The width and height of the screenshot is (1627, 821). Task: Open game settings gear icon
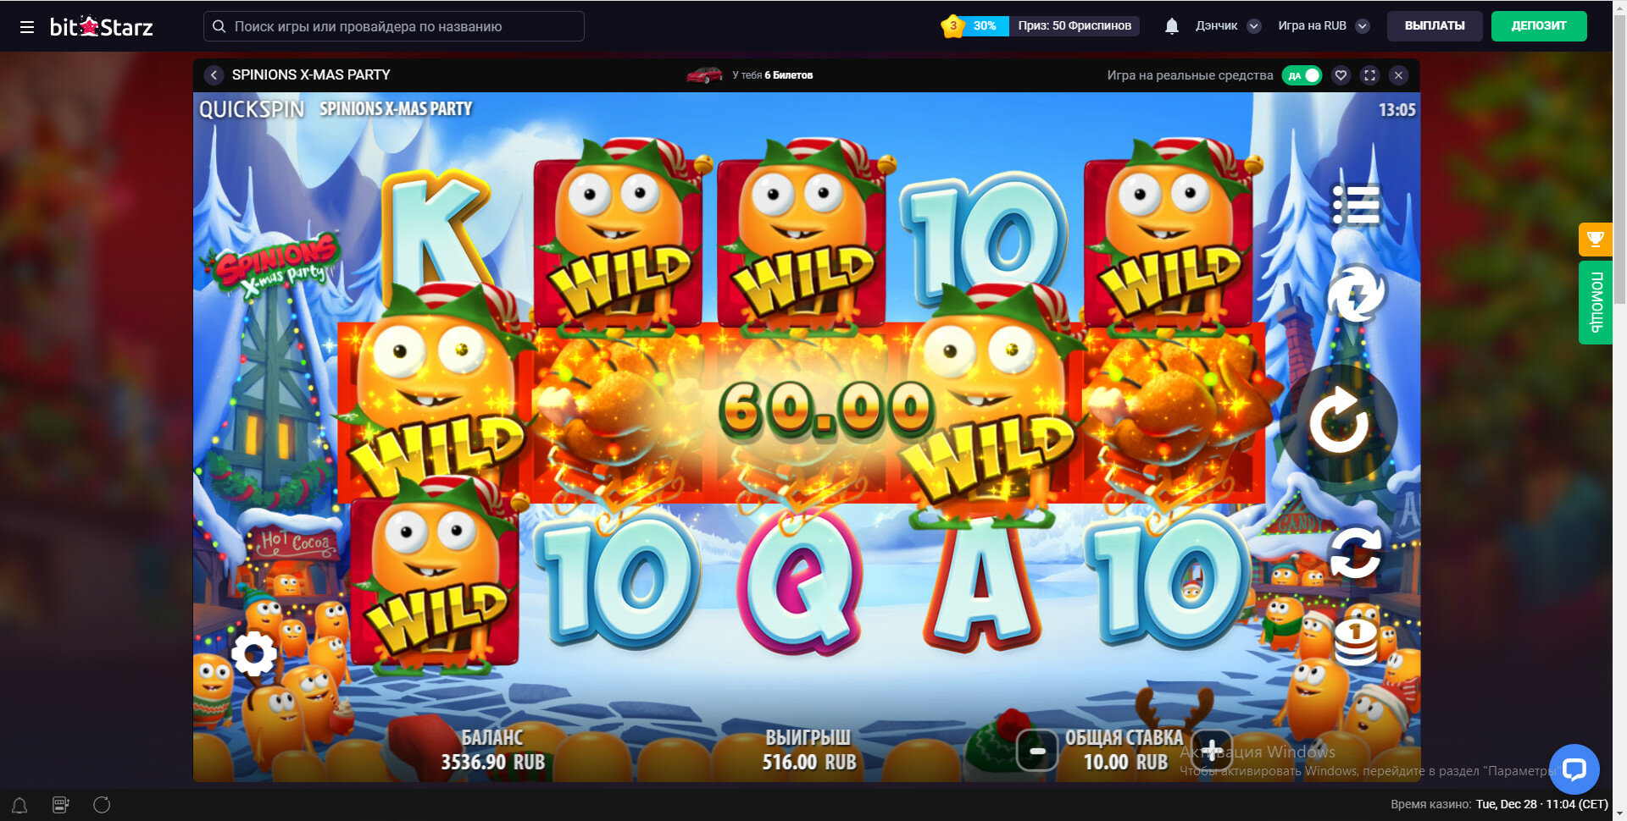(x=254, y=653)
